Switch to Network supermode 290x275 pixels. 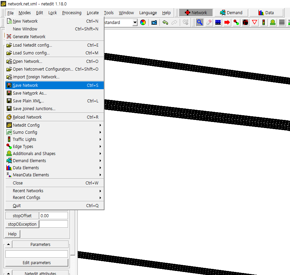pos(196,13)
